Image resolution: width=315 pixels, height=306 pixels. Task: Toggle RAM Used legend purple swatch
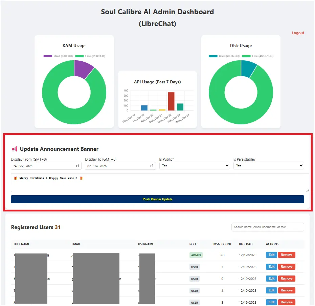point(48,56)
